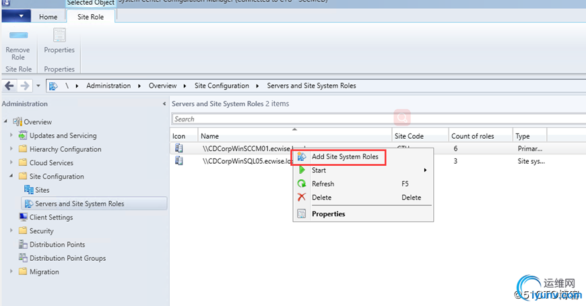The width and height of the screenshot is (586, 306).
Task: Click the Administration breadcrumb link
Action: pyautogui.click(x=108, y=86)
